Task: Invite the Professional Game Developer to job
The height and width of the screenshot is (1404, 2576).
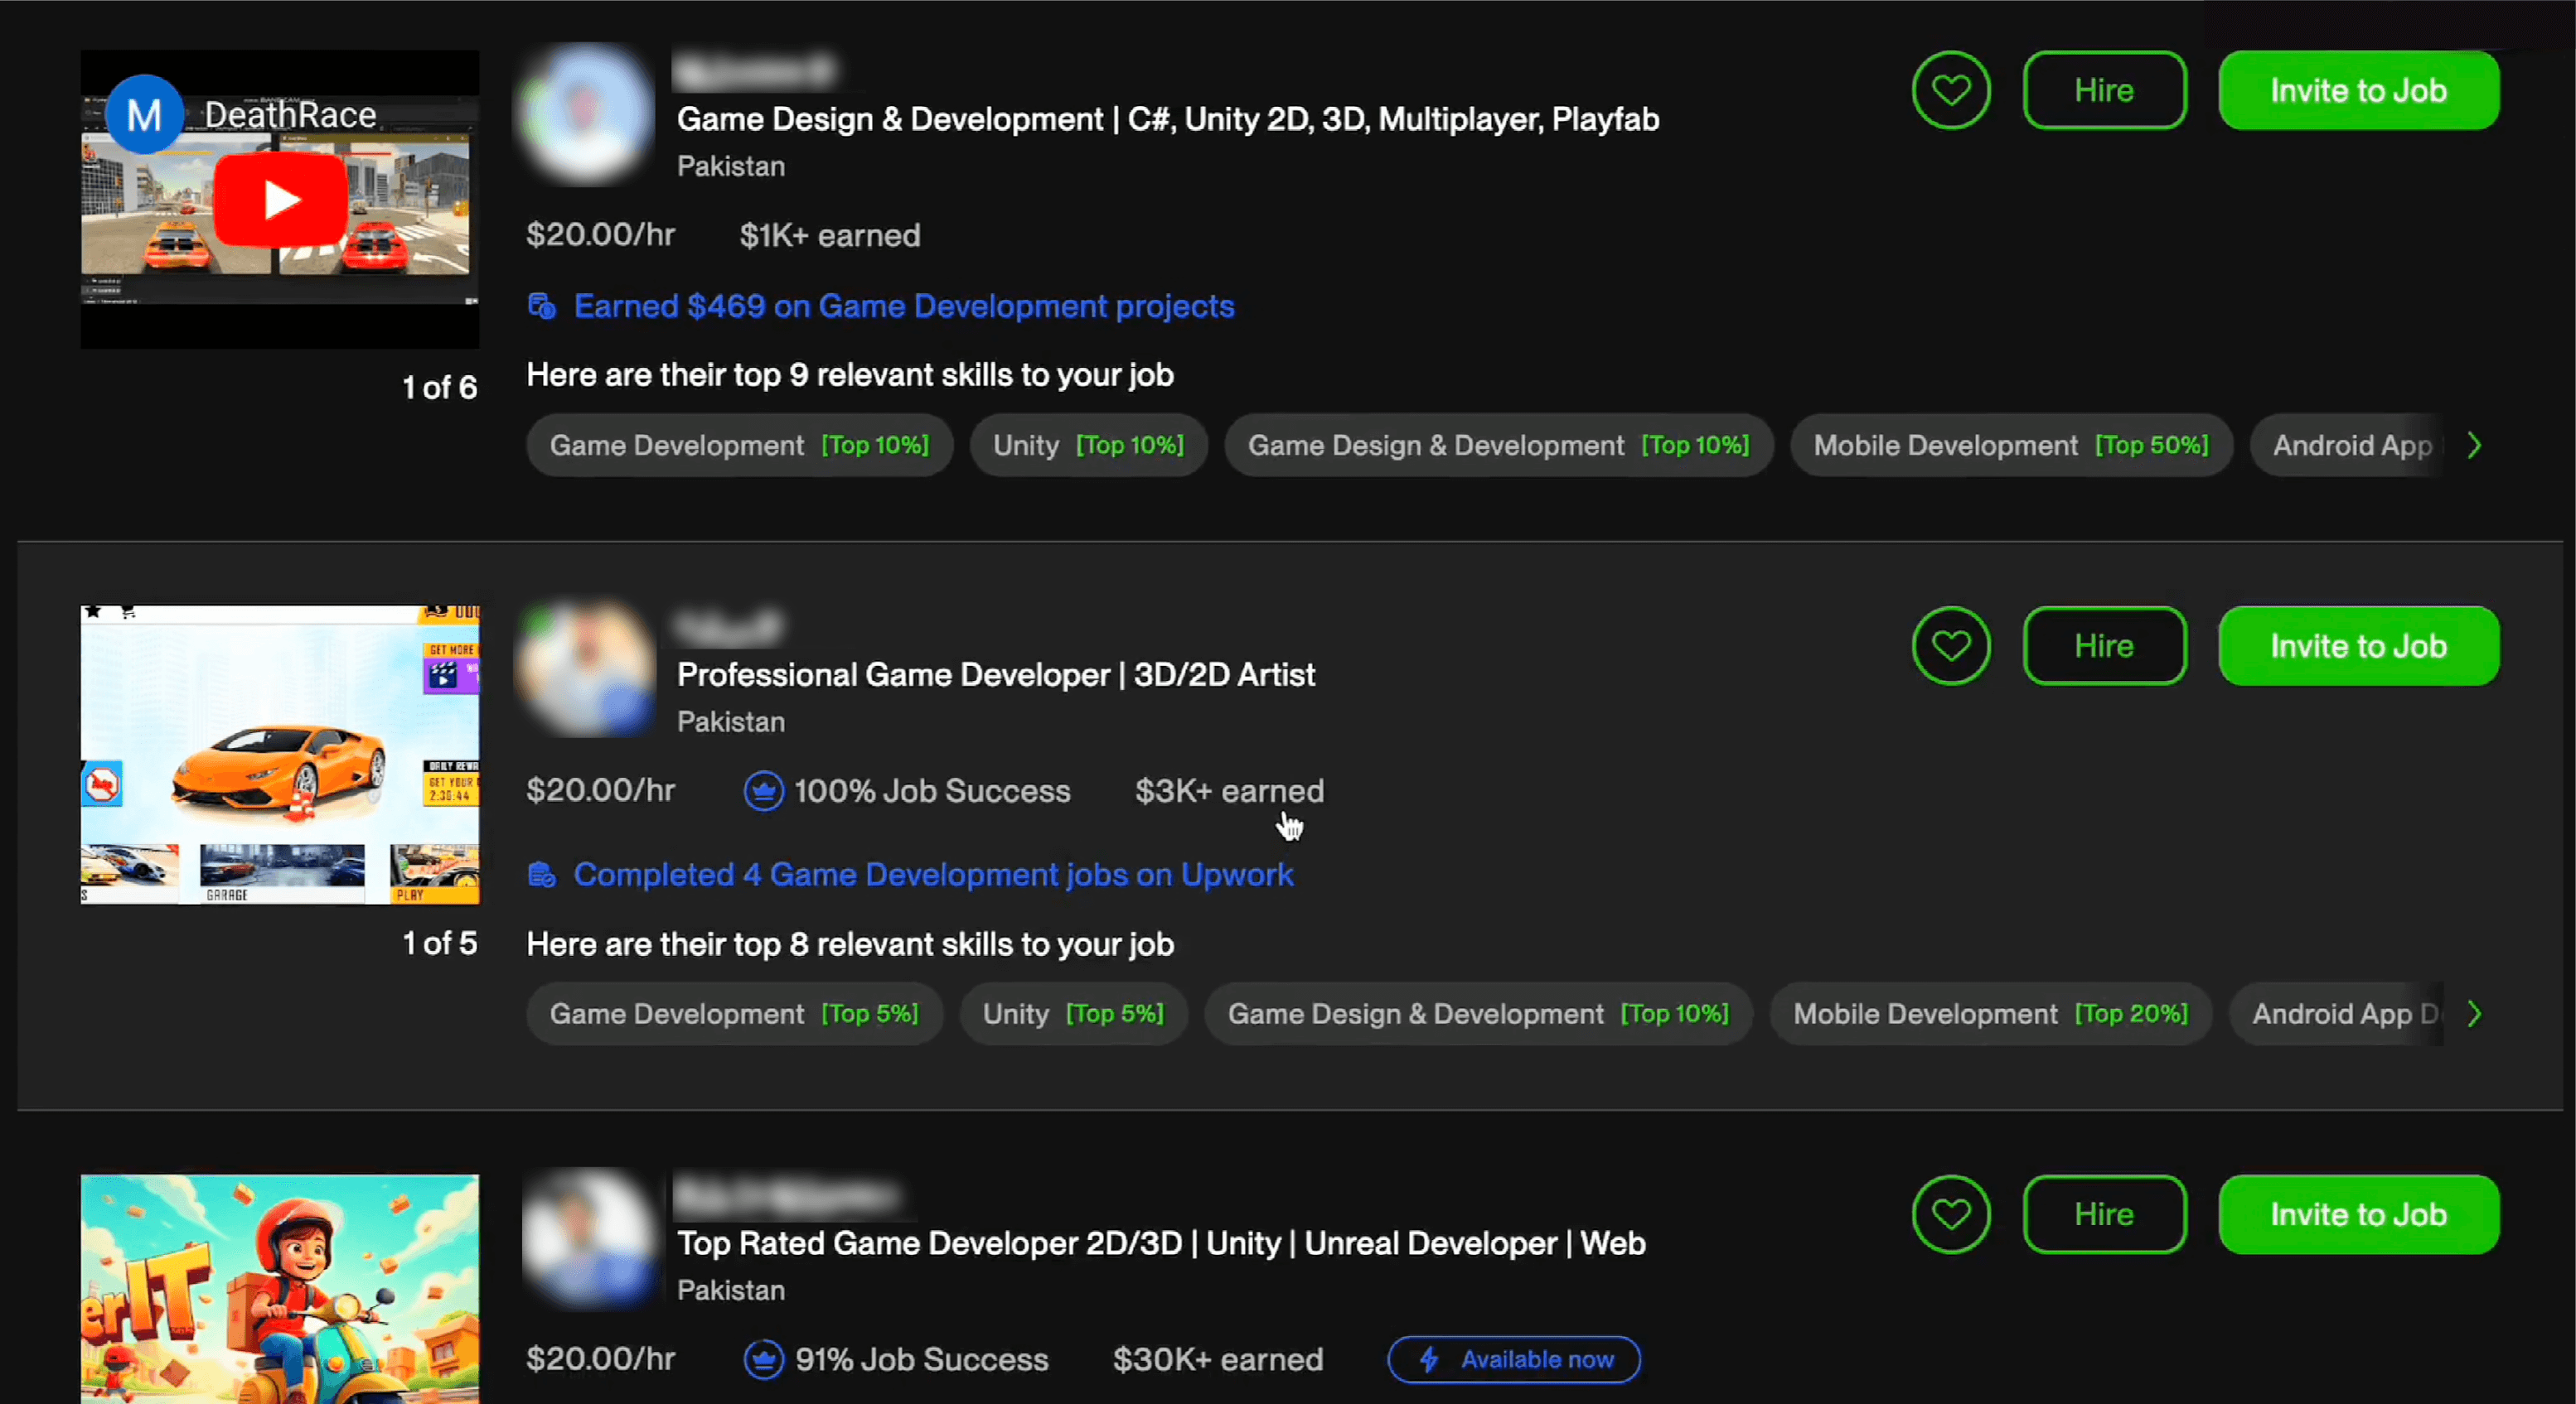Action: pos(2358,645)
